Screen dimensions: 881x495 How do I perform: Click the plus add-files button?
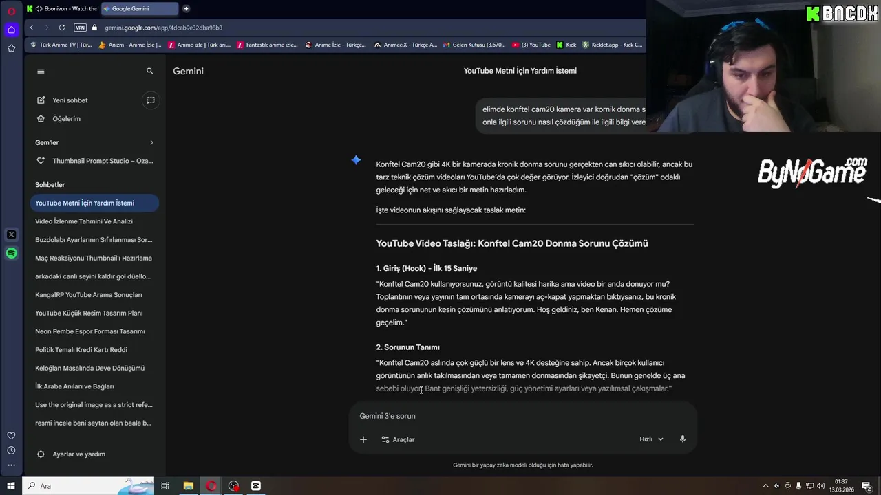[363, 439]
